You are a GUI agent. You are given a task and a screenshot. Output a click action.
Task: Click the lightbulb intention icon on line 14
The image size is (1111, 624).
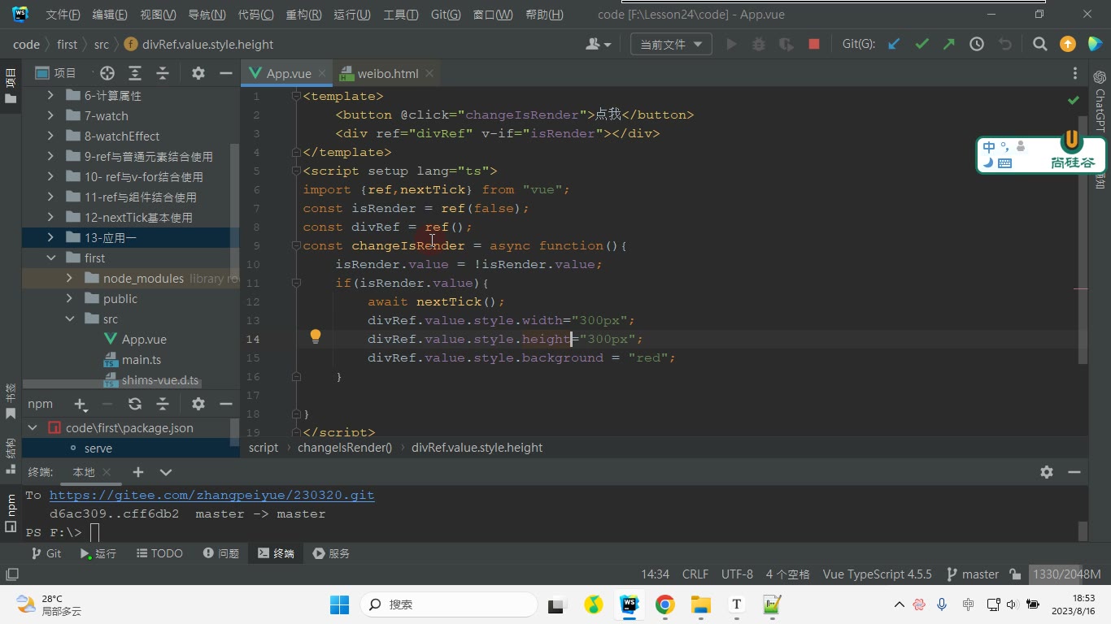pos(316,337)
